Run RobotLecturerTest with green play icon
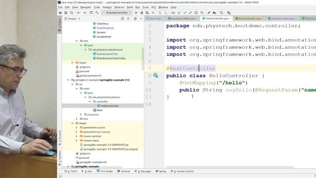The width and height of the screenshot is (316, 178). [x=136, y=13]
